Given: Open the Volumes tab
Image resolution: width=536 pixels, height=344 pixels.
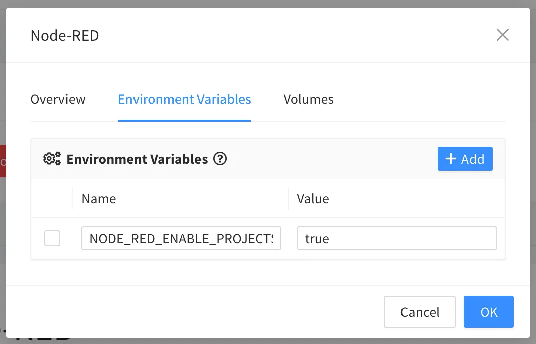Looking at the screenshot, I should 308,99.
